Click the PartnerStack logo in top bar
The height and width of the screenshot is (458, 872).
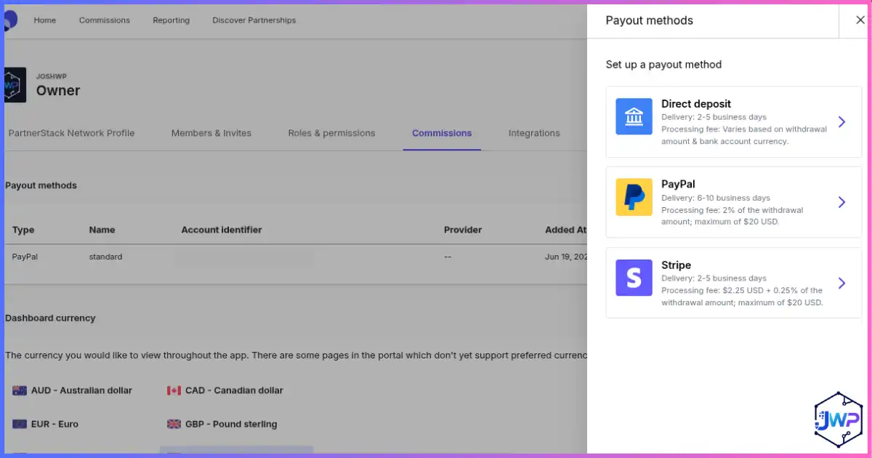tap(10, 20)
